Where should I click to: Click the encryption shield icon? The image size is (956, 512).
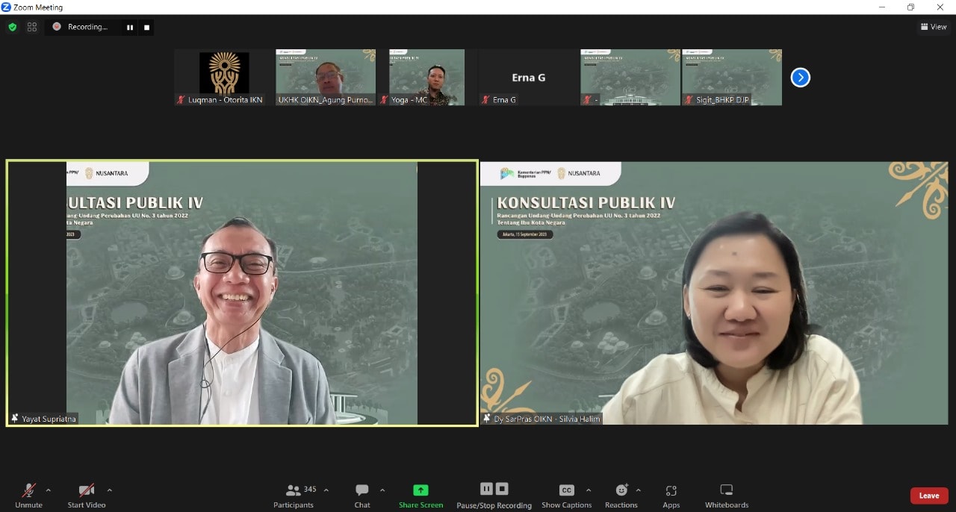coord(13,27)
